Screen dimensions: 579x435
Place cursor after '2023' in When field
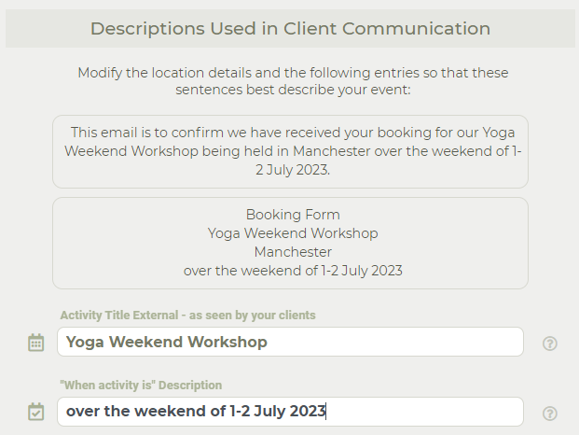click(x=326, y=412)
